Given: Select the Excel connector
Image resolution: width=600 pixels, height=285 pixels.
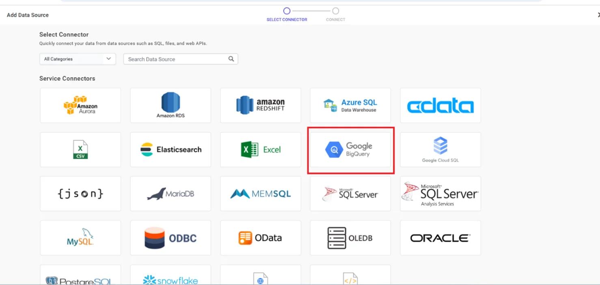Looking at the screenshot, I should pos(260,149).
